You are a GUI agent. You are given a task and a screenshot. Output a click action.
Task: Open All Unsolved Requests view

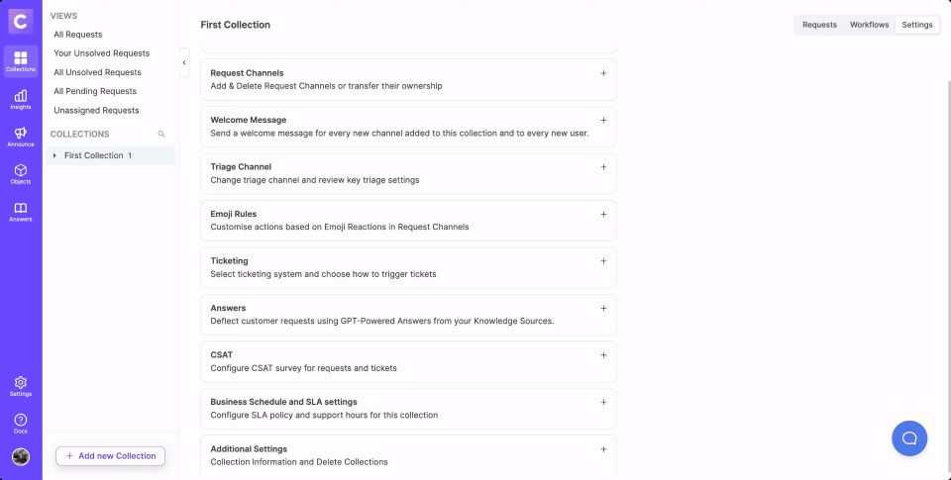point(97,72)
